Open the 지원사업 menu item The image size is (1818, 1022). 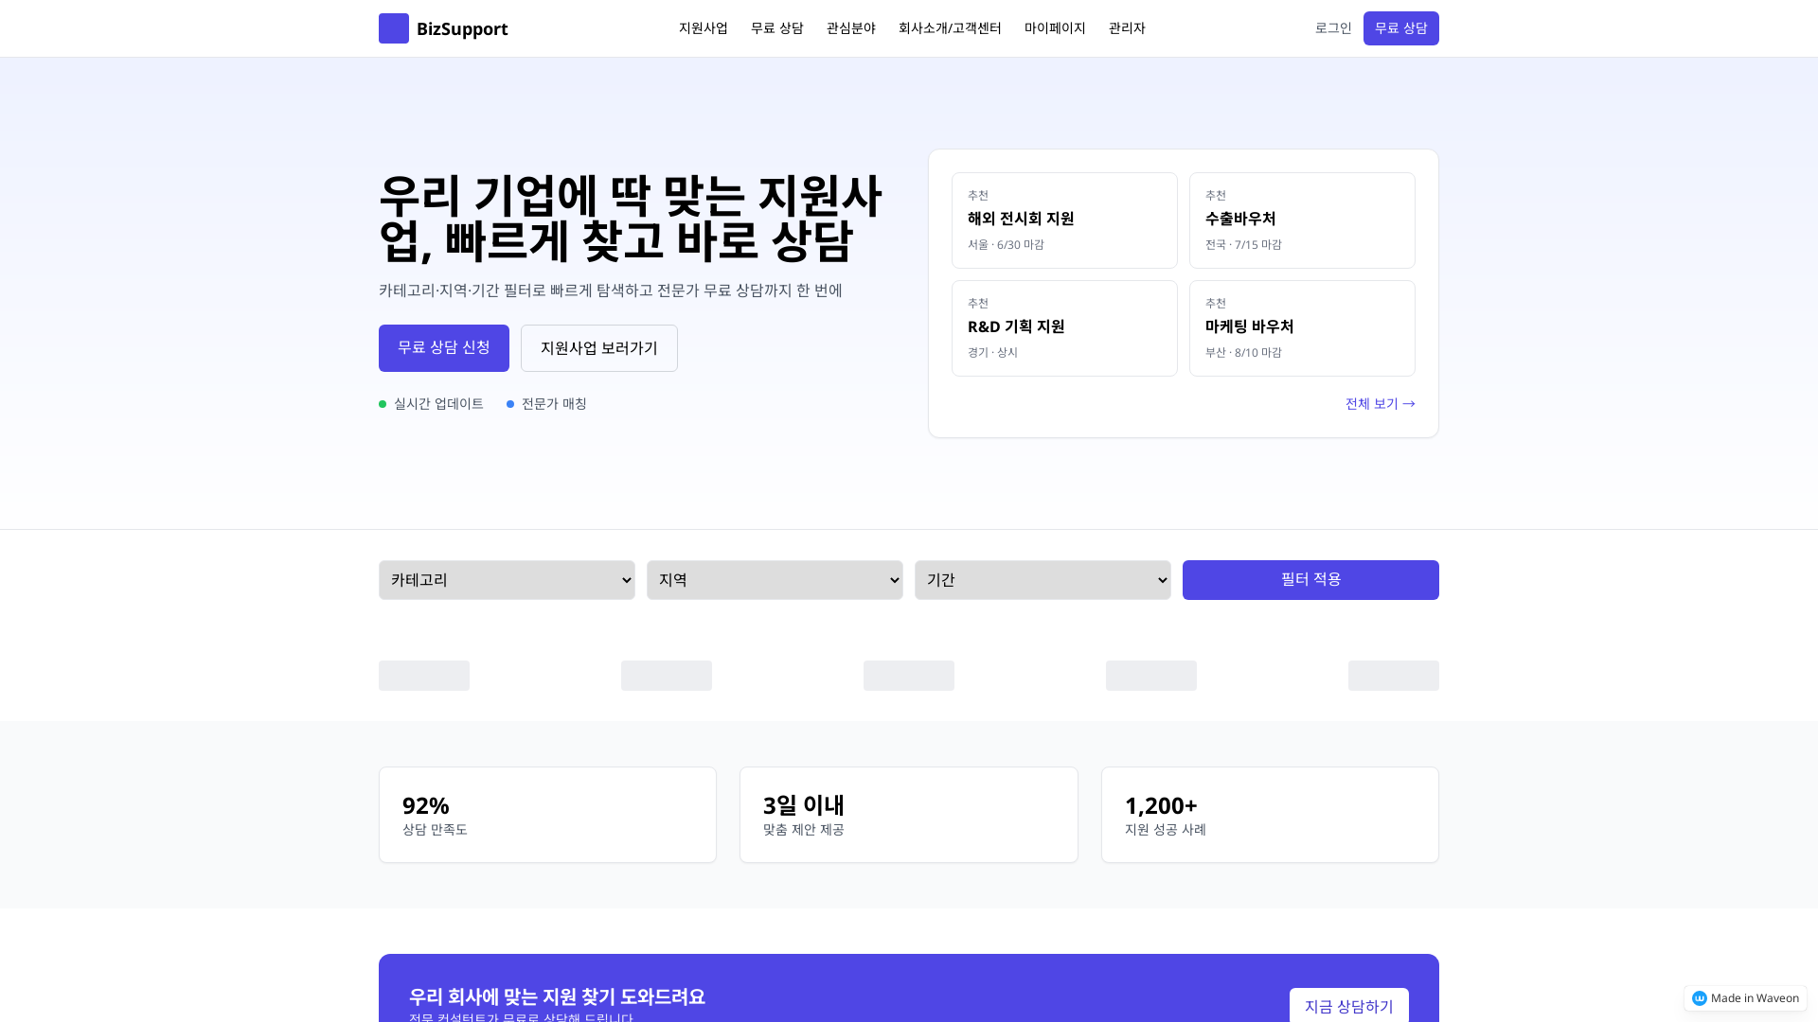coord(703,27)
